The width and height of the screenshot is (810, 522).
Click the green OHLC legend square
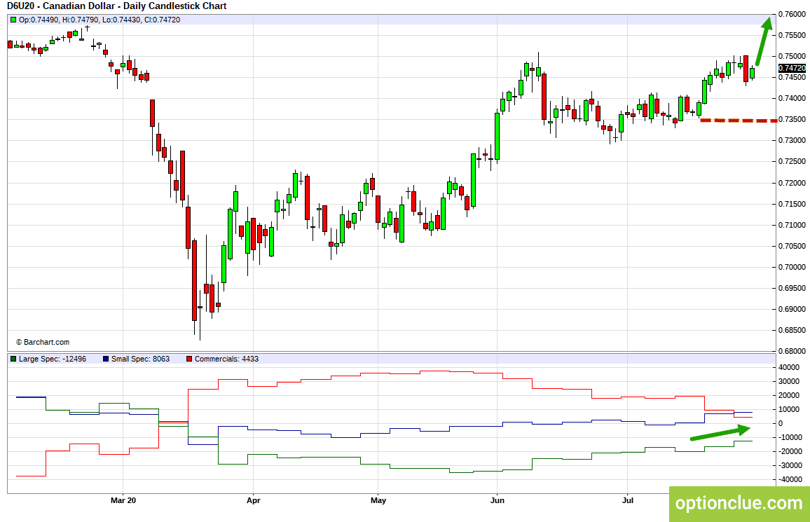13,20
